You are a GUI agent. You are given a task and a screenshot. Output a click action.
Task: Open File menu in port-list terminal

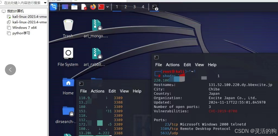[x=83, y=91]
